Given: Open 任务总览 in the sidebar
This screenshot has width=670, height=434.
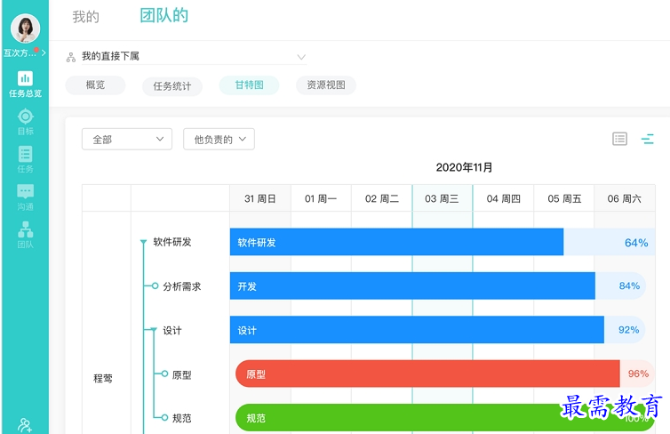Looking at the screenshot, I should tap(25, 84).
